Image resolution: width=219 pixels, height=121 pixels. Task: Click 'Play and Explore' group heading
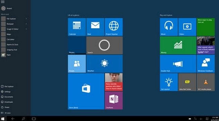(x=166, y=15)
